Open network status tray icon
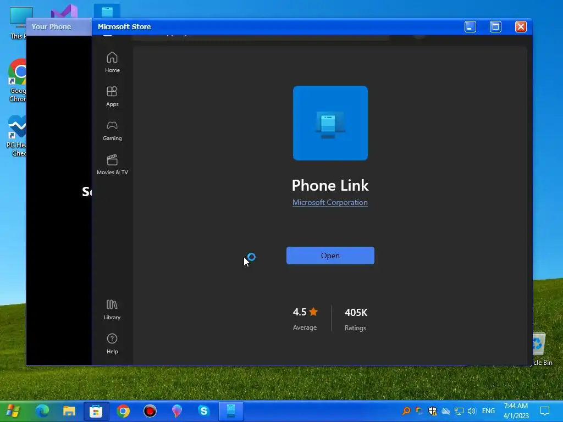Screen dimensions: 563x422 click(x=459, y=411)
